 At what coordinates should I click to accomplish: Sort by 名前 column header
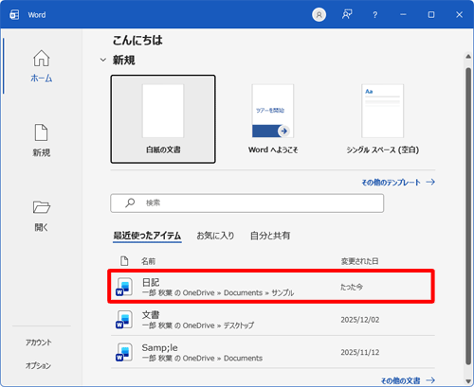148,261
